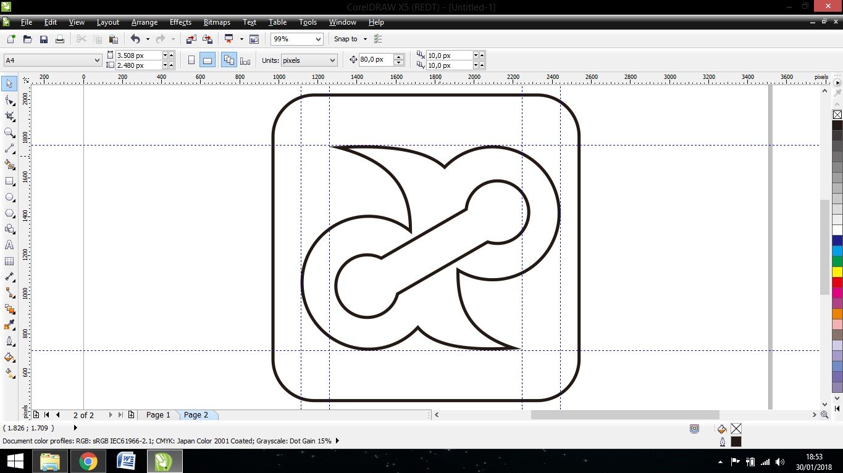
Task: Open the 99% zoom level dropdown
Action: 318,39
